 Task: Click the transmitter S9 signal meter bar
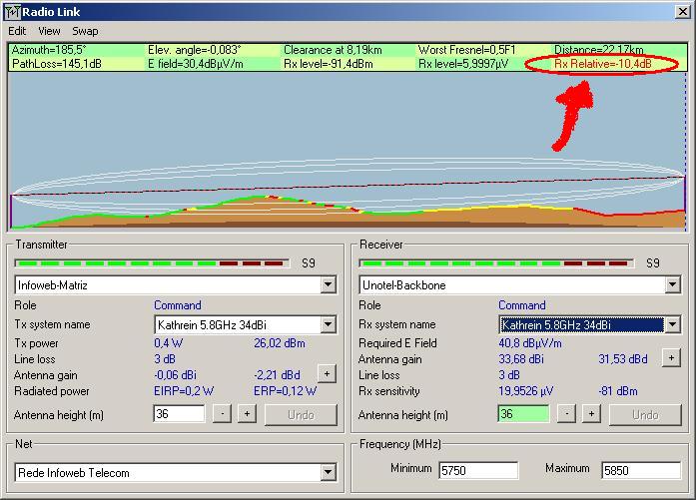pyautogui.click(x=150, y=263)
